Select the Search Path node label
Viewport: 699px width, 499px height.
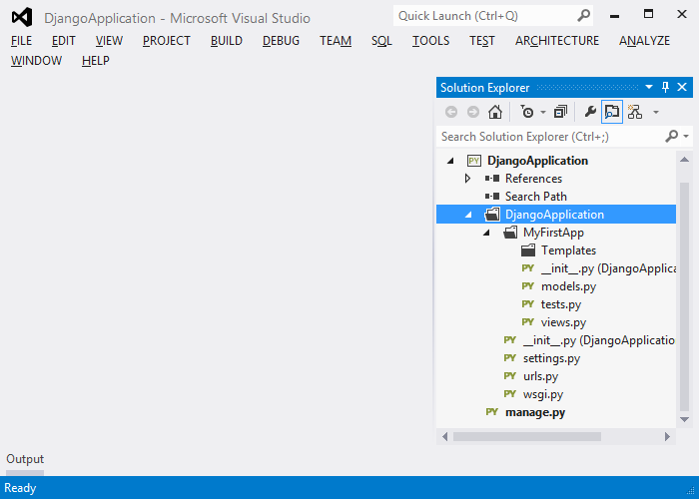click(x=536, y=197)
